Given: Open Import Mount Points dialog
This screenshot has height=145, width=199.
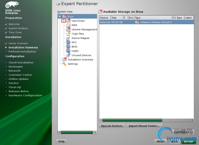Looking at the screenshot, I should tap(144, 126).
